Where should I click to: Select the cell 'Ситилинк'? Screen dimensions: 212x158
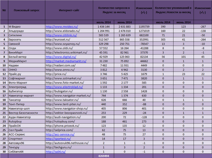26,35
